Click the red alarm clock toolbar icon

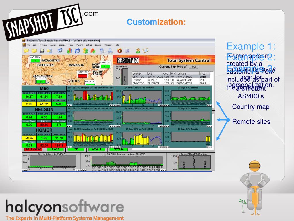click(x=120, y=51)
